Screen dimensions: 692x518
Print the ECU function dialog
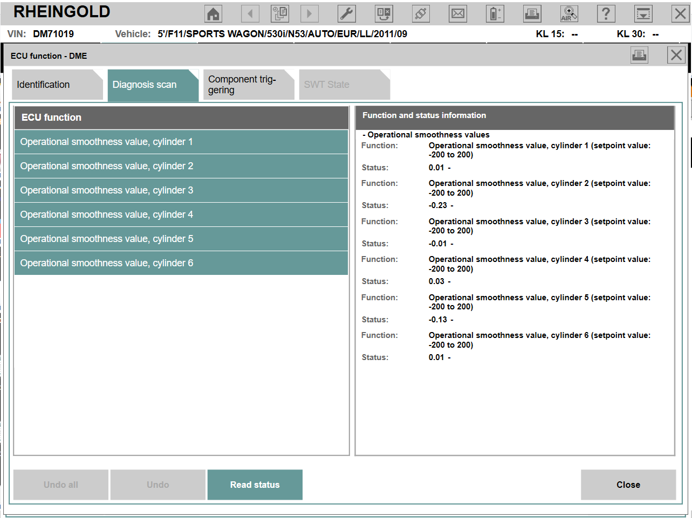click(x=639, y=55)
